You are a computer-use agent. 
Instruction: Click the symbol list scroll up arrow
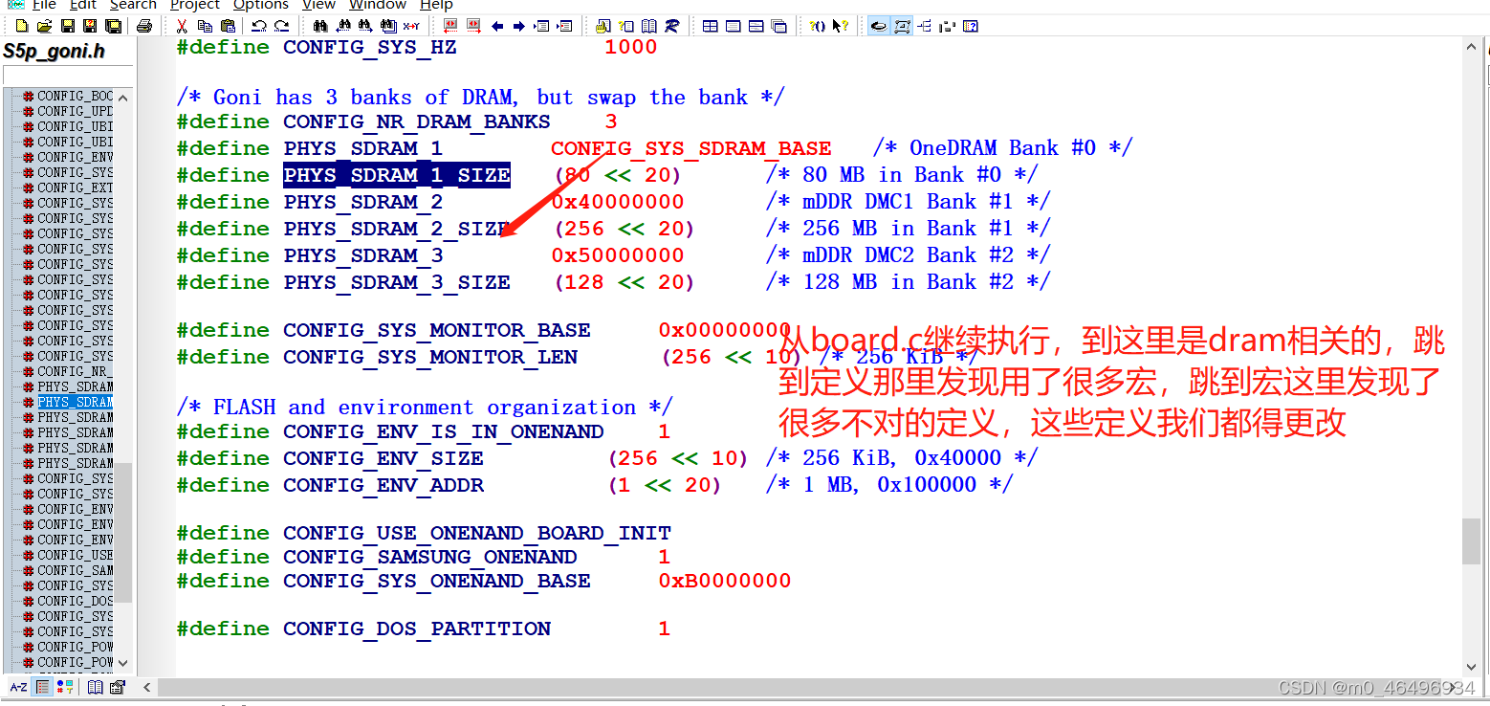tap(124, 96)
